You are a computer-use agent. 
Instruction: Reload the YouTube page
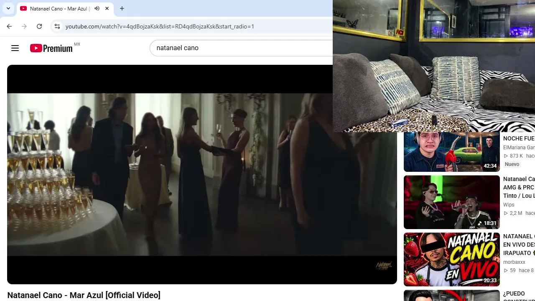click(x=39, y=26)
